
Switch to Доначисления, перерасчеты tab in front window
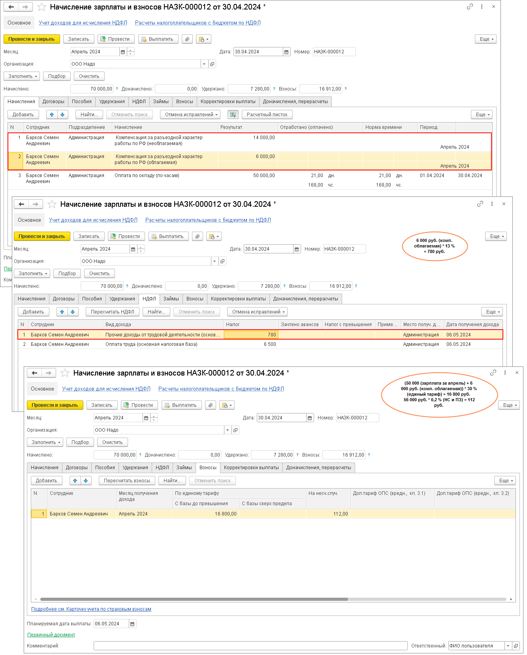coord(319,468)
